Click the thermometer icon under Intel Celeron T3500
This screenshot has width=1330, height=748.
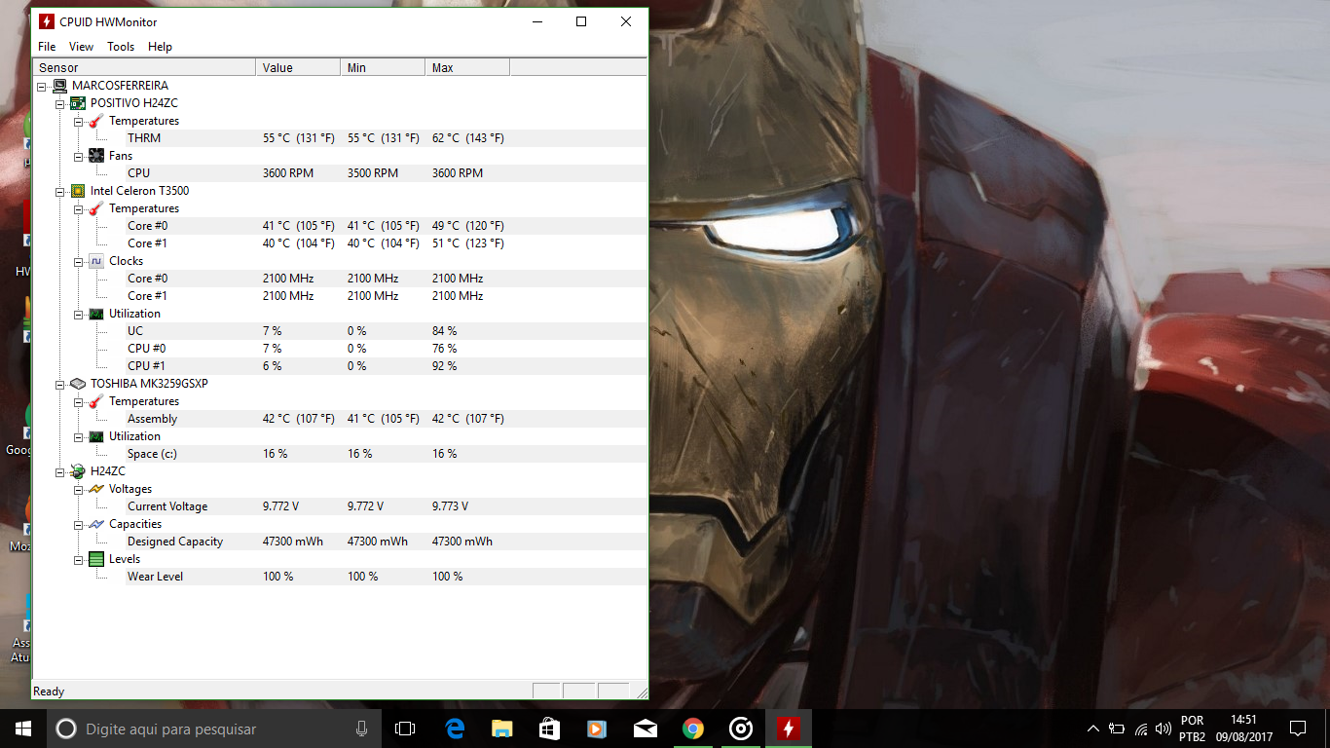[x=95, y=208]
